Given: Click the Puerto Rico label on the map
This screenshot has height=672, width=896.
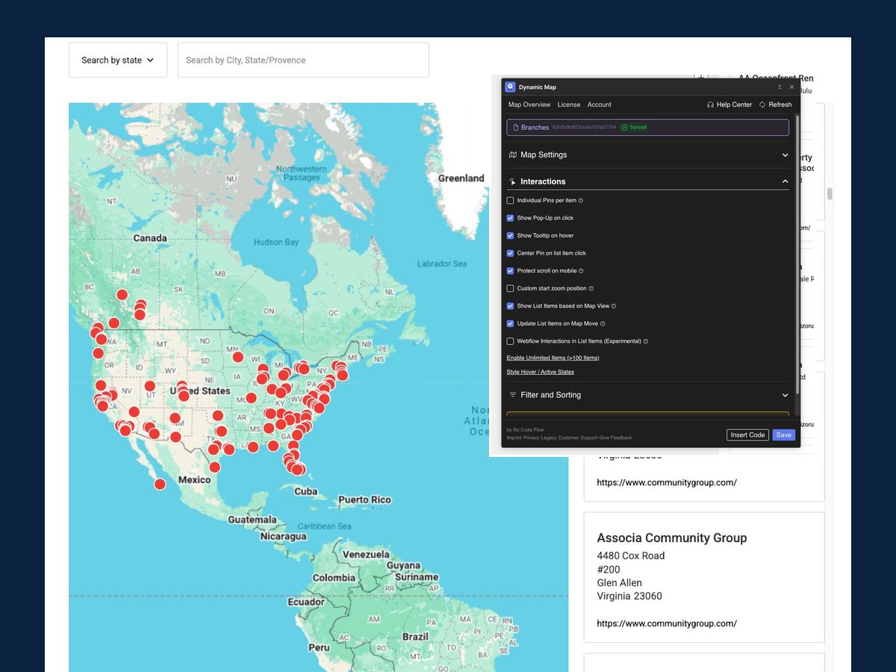Looking at the screenshot, I should [365, 500].
